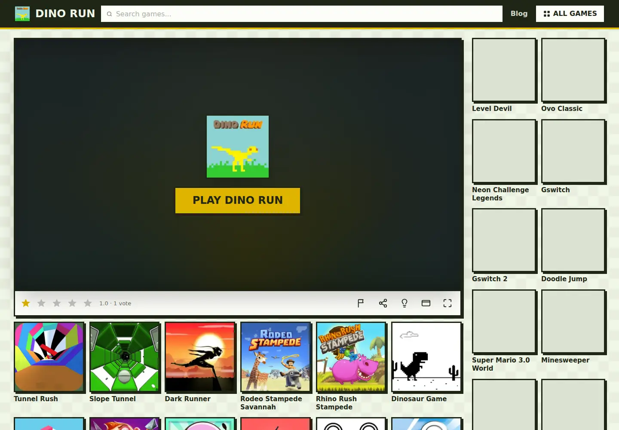Go to the Blog page

519,14
